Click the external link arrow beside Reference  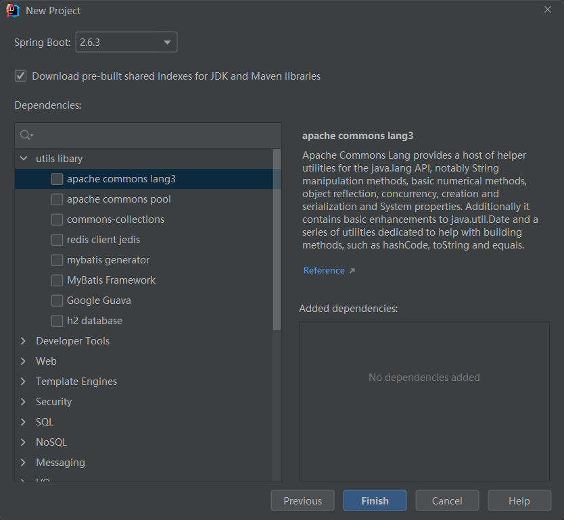tap(352, 271)
